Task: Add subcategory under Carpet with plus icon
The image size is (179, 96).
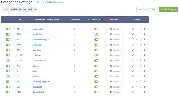Action: (137, 55)
